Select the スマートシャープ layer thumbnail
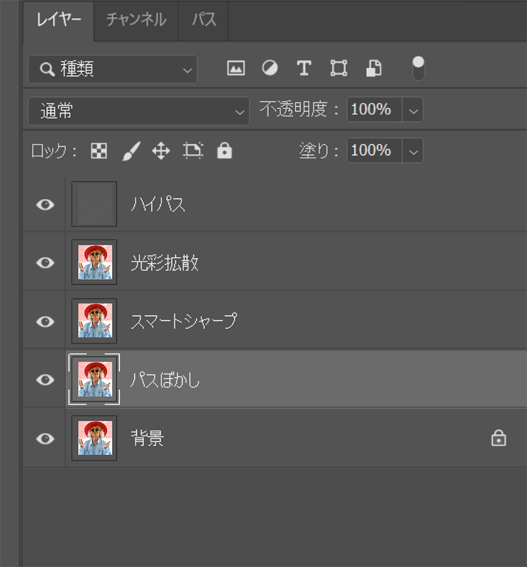The width and height of the screenshot is (527, 567). pyautogui.click(x=94, y=321)
